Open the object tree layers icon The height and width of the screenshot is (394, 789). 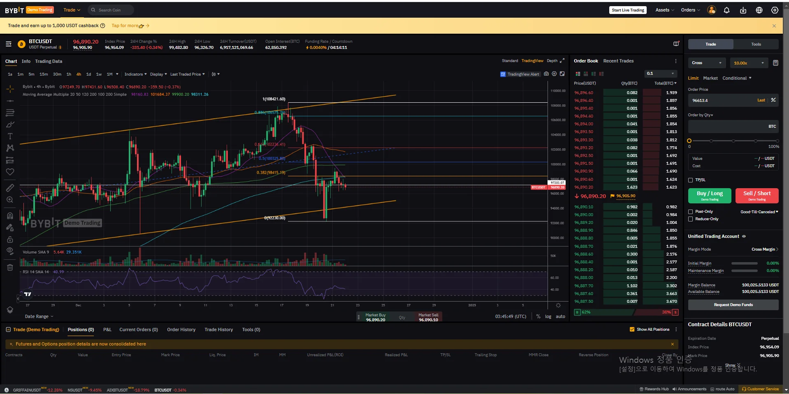pyautogui.click(x=10, y=310)
